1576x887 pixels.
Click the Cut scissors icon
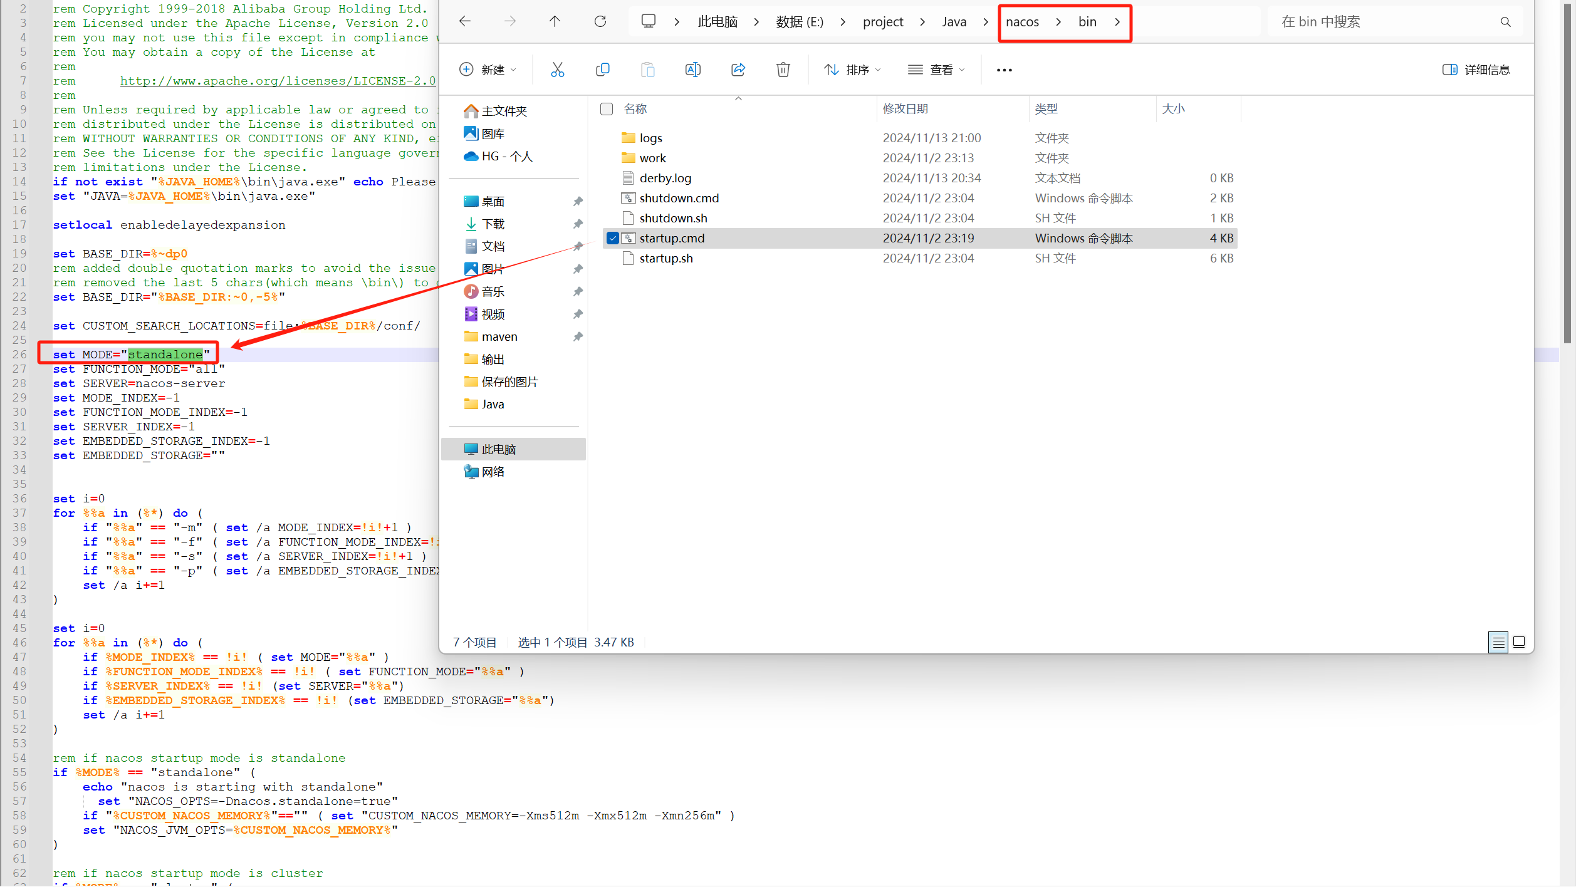[x=557, y=70]
